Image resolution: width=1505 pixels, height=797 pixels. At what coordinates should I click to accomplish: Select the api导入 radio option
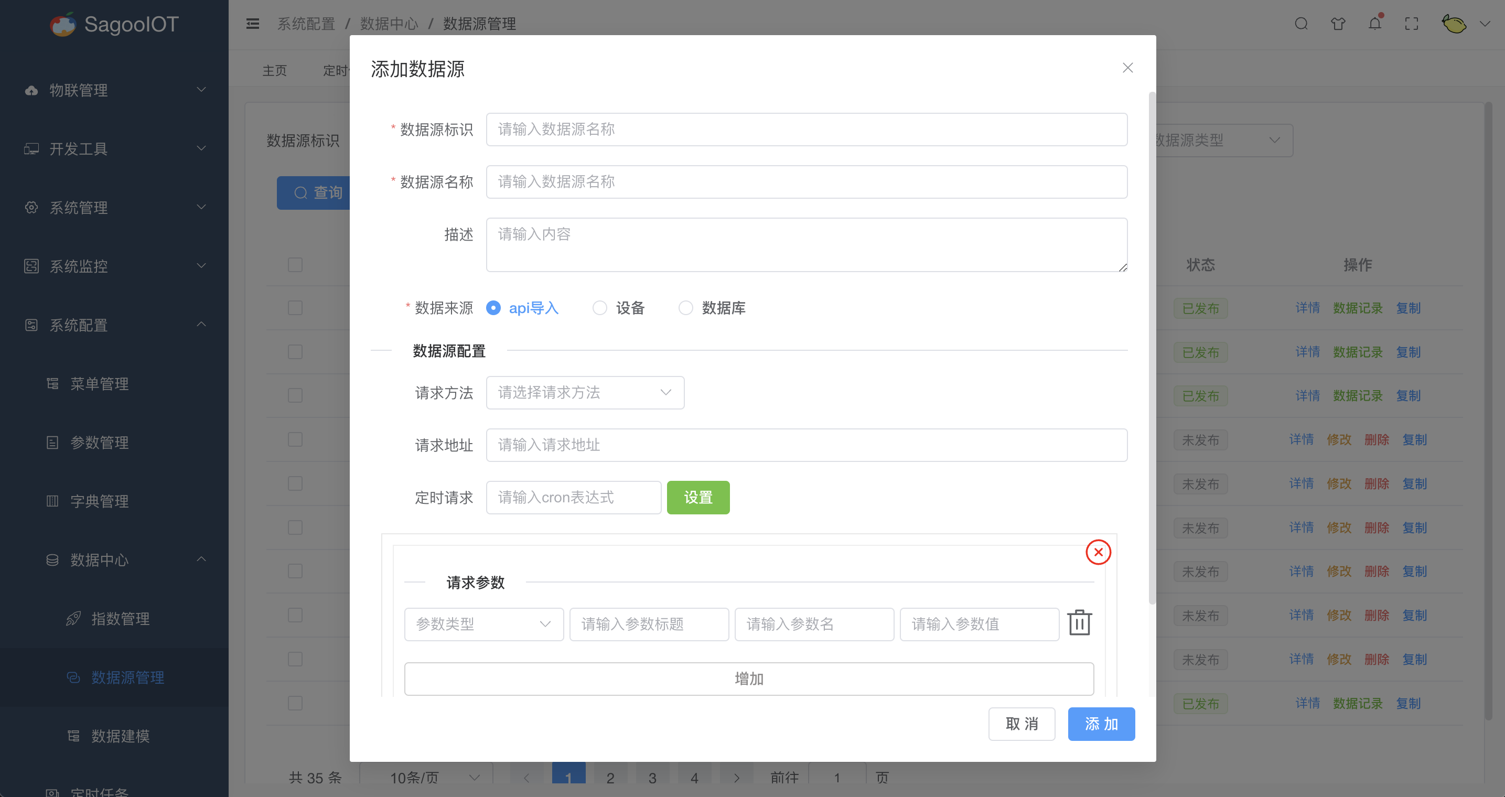pos(493,308)
